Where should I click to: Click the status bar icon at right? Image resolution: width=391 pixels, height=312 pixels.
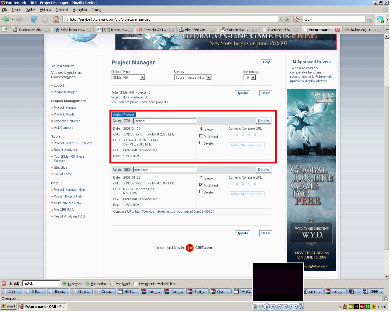pos(385,299)
